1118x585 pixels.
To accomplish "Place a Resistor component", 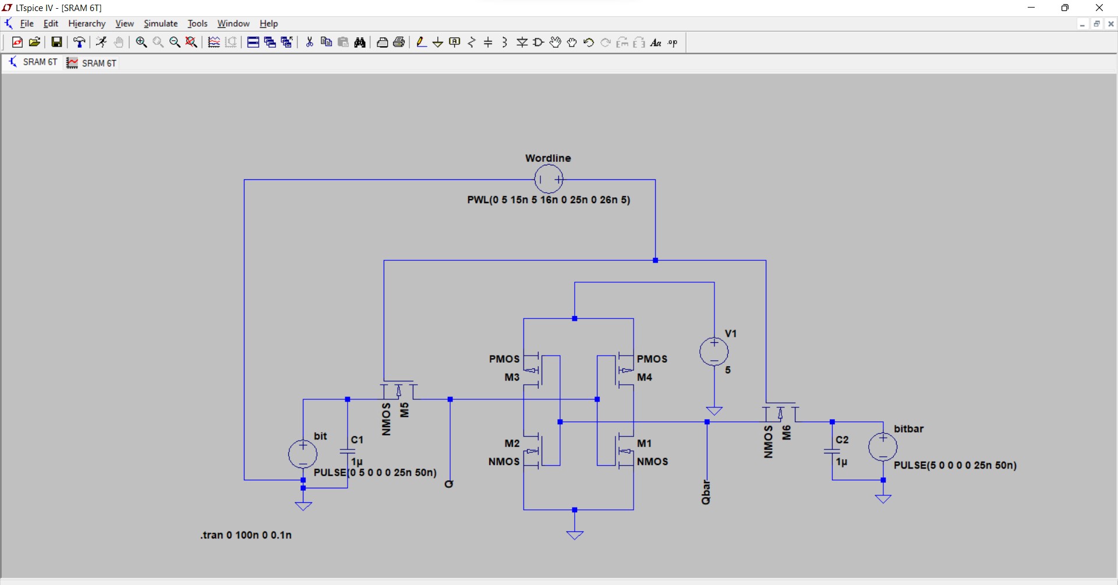I will pos(471,42).
